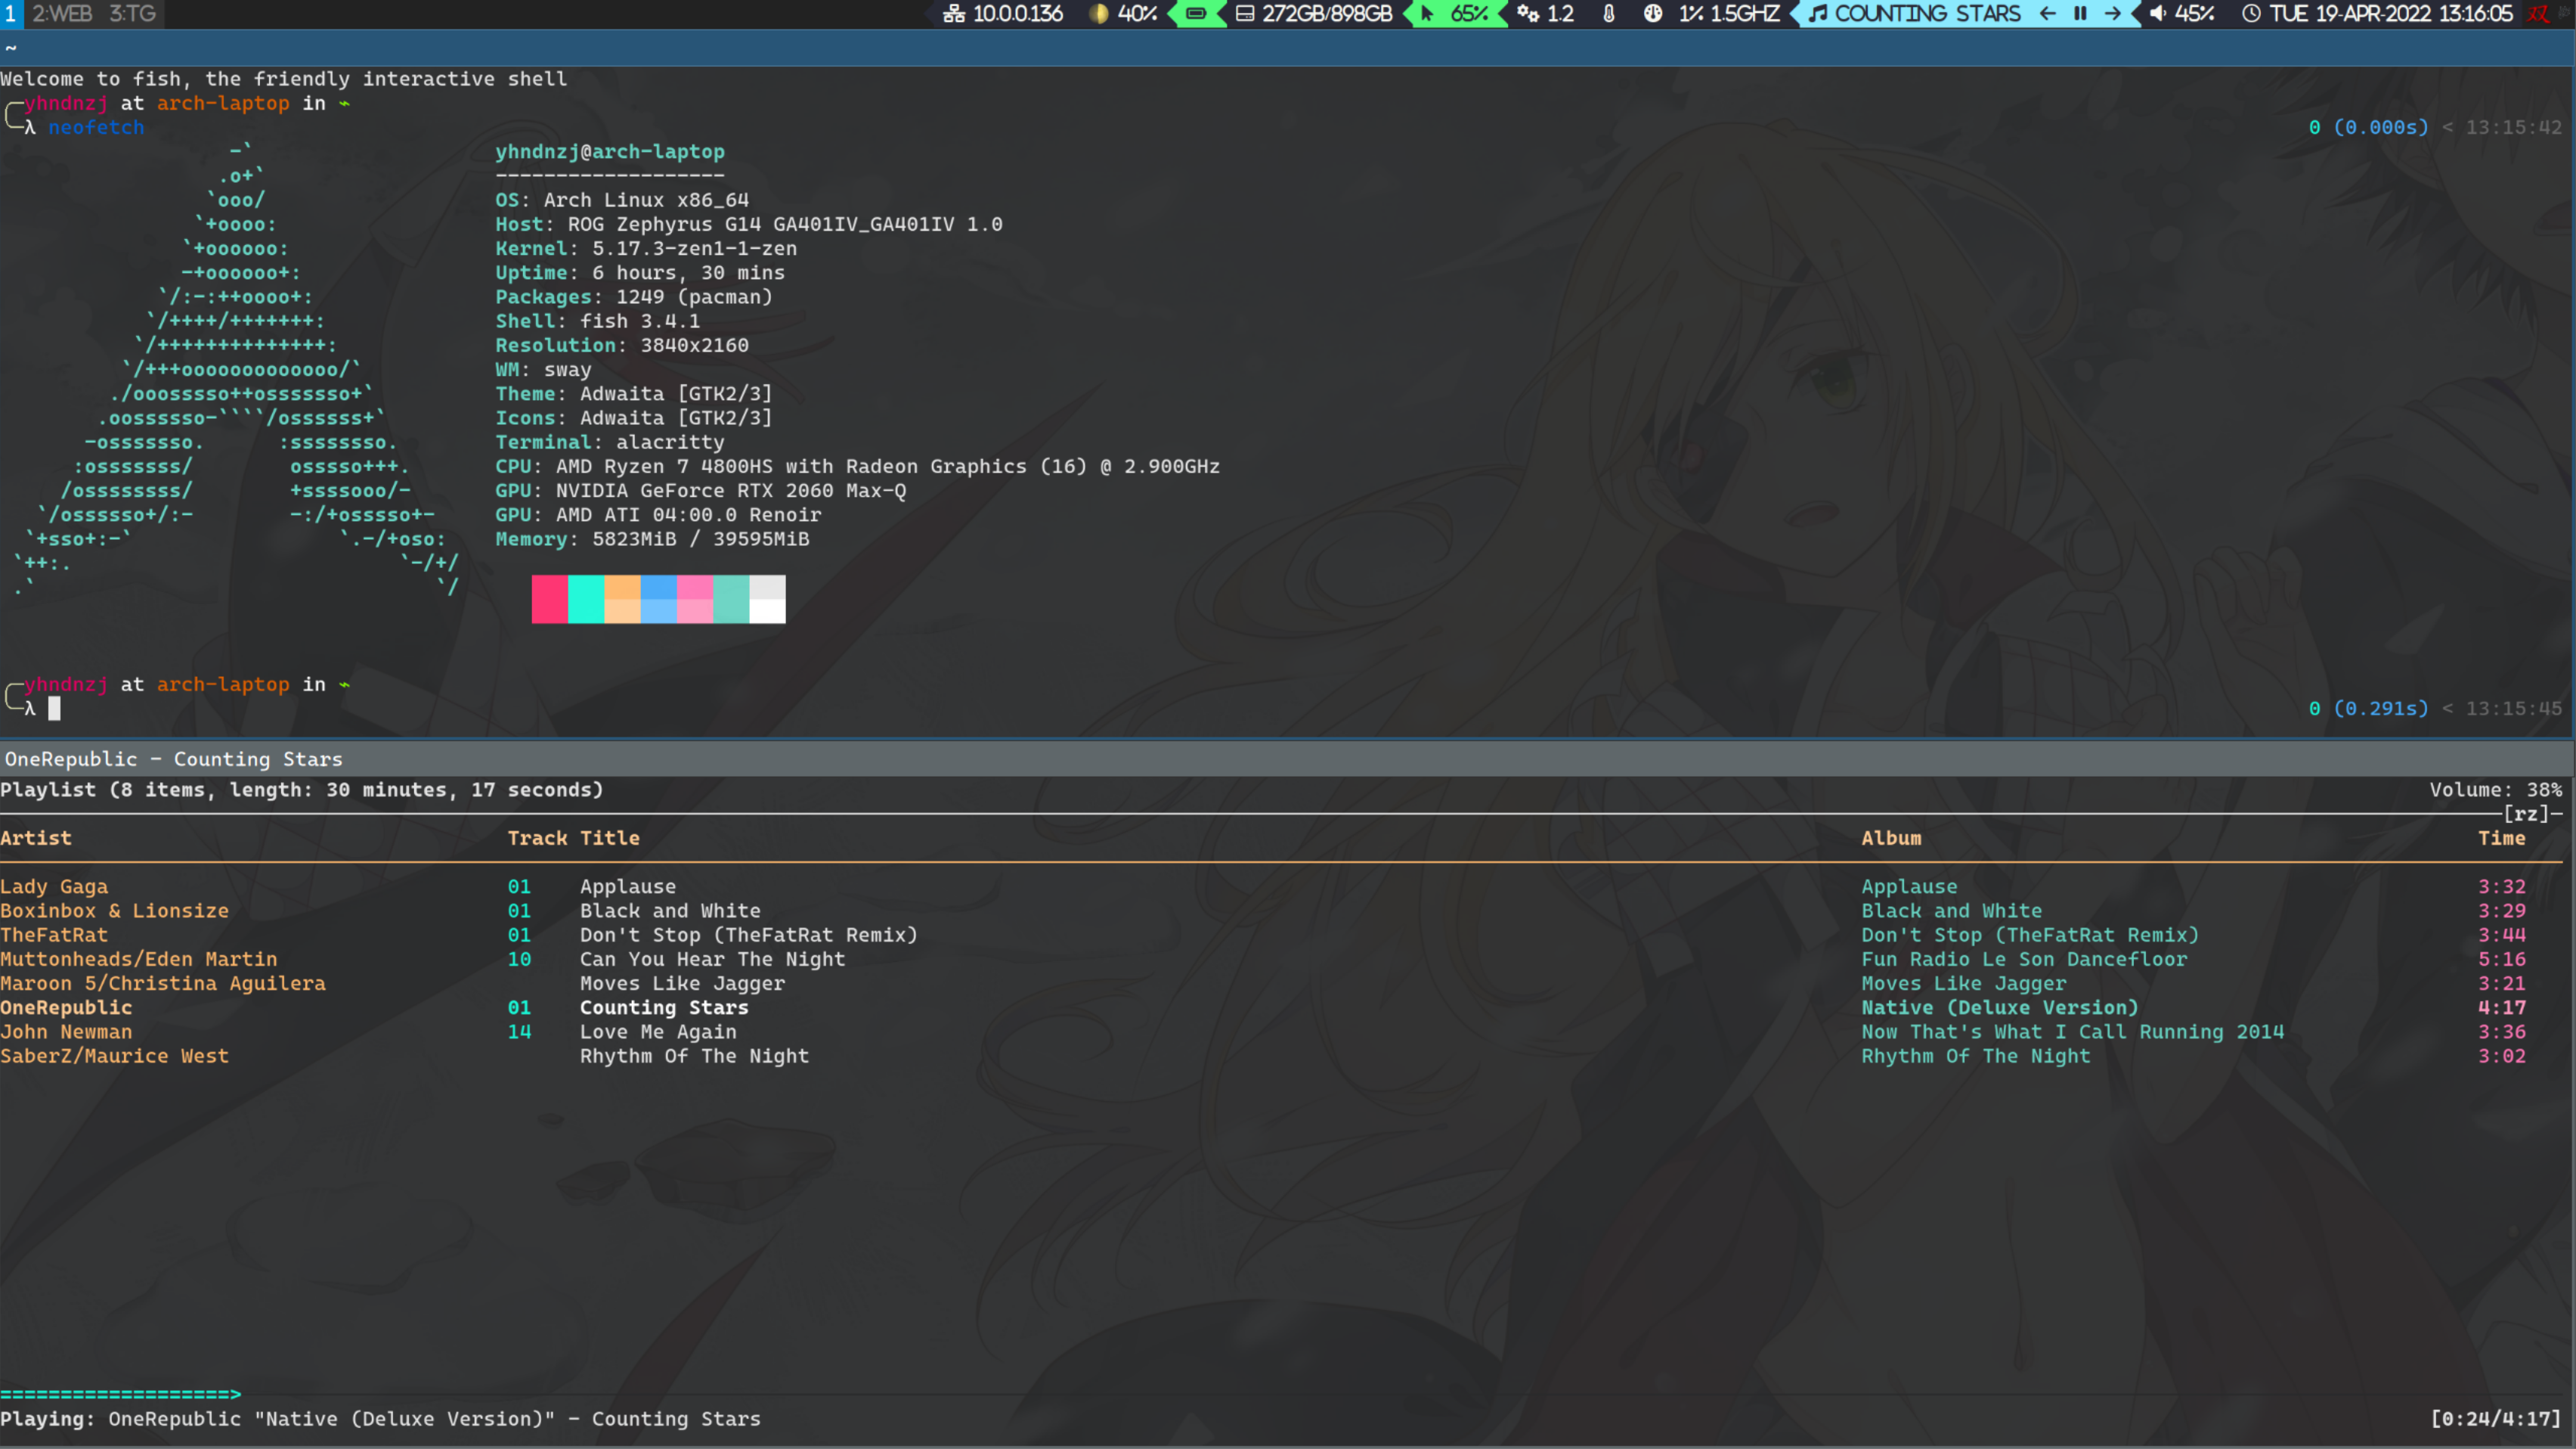The width and height of the screenshot is (2576, 1449).
Task: Click the blue color block in neofetch
Action: [x=658, y=598]
